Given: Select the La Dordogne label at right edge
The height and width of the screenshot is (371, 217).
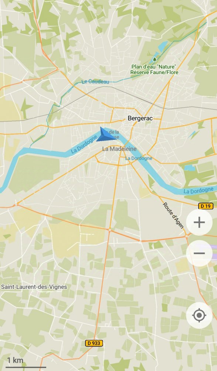Looking at the screenshot, I should click(199, 190).
